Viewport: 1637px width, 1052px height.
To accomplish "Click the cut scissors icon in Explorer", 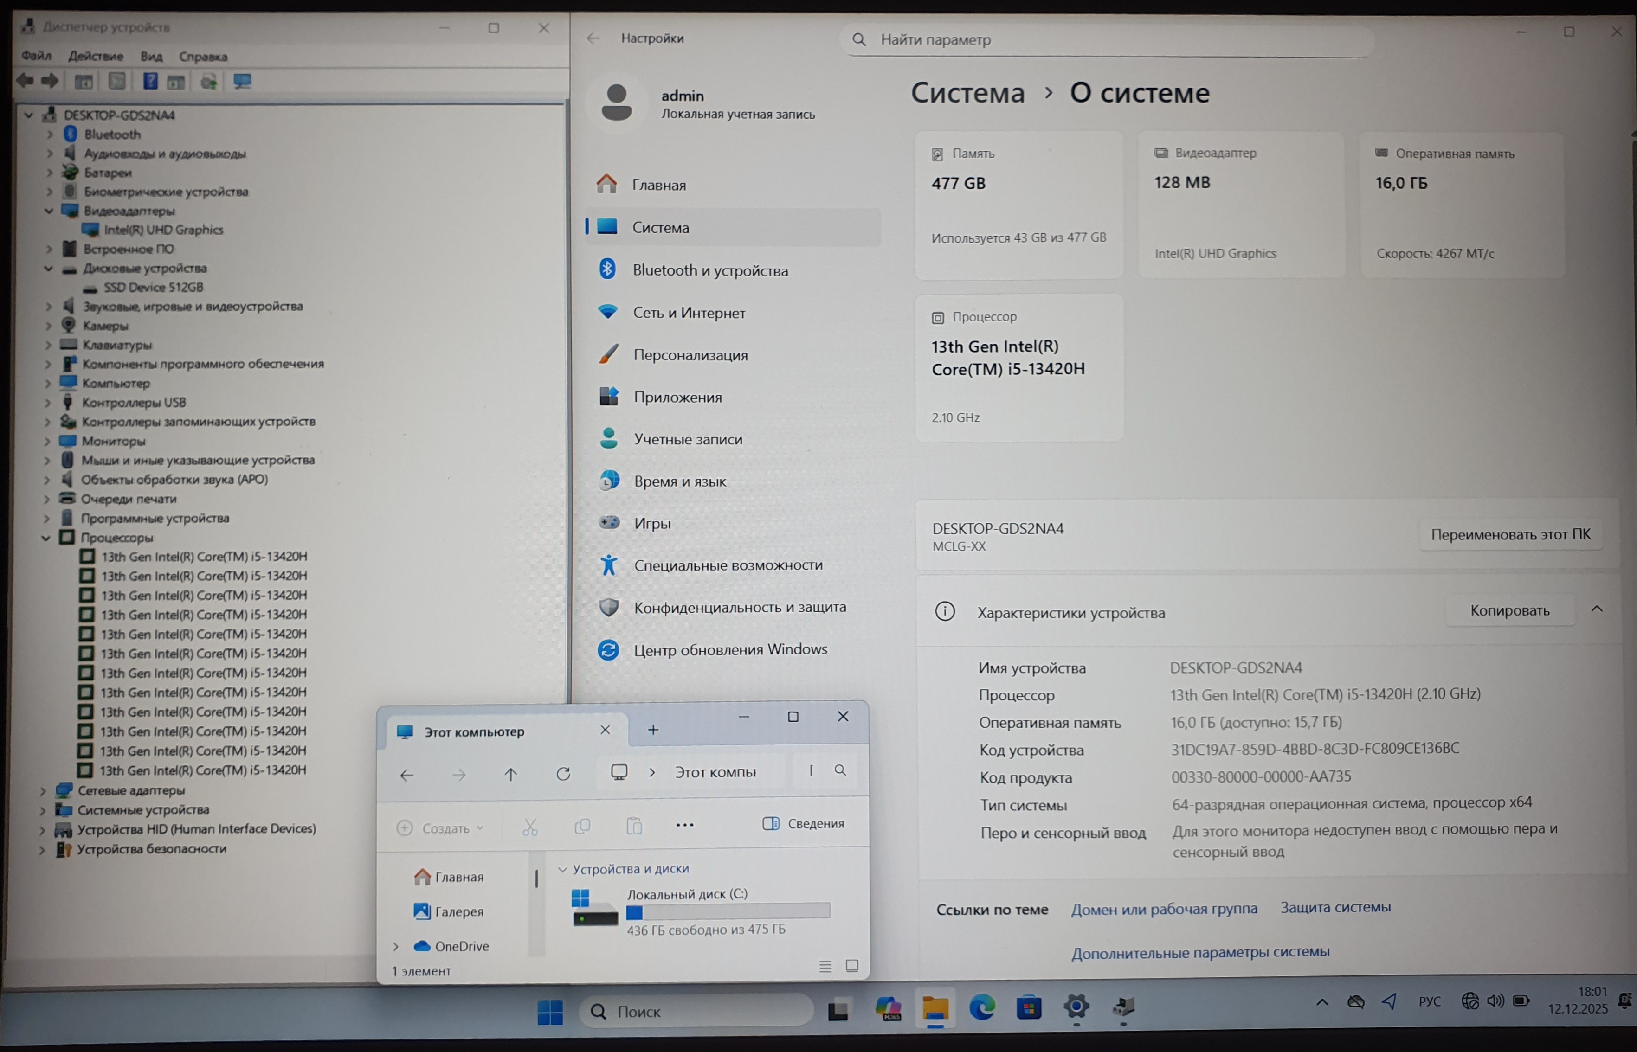I will pos(530,827).
